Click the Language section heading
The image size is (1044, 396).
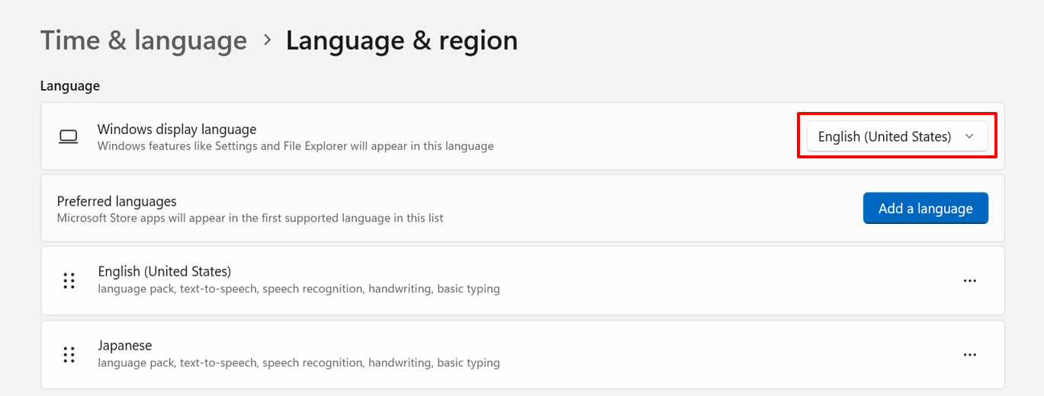[70, 86]
